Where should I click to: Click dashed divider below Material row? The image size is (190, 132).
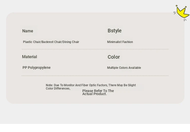[95, 76]
